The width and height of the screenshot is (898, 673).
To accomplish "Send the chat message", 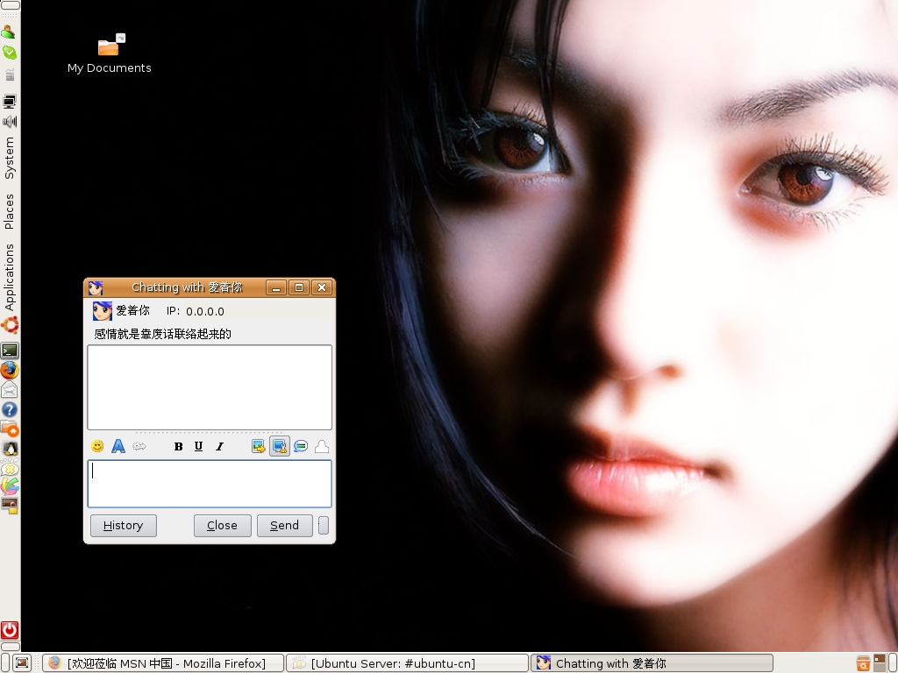I will tap(285, 526).
